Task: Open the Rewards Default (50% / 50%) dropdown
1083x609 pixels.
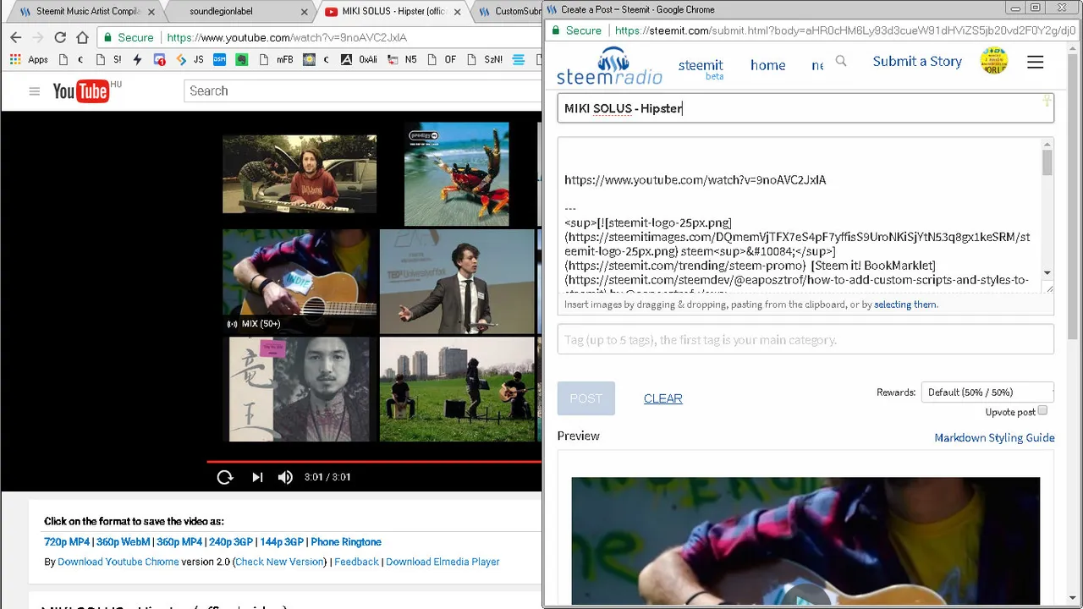Action: click(987, 392)
